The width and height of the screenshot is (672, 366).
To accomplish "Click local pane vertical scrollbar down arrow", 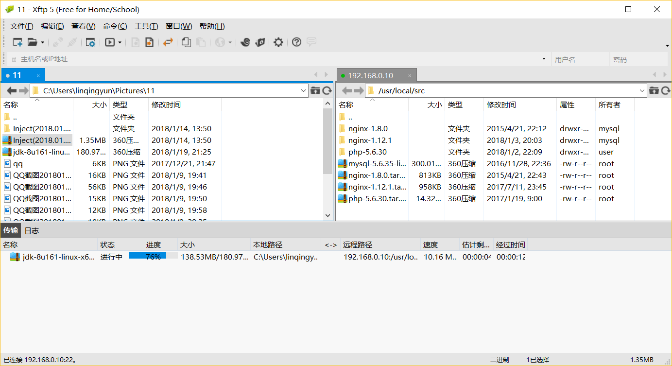I will coord(327,215).
